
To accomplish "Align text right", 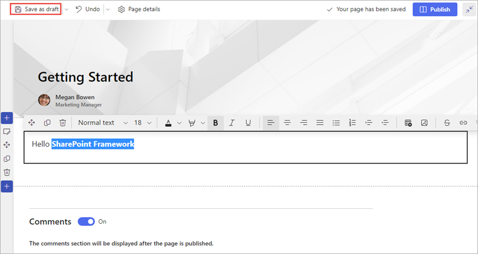I will 304,123.
